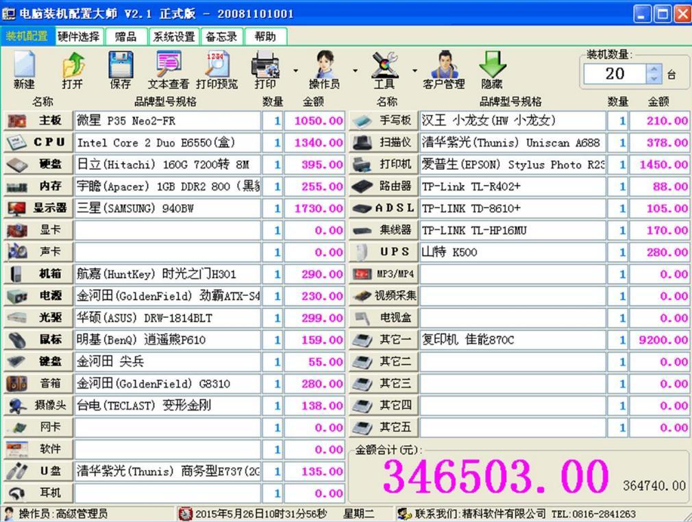Viewport: 692px width, 522px height.
Task: Increase 装机数量 with up stepper arrow
Action: [x=654, y=69]
